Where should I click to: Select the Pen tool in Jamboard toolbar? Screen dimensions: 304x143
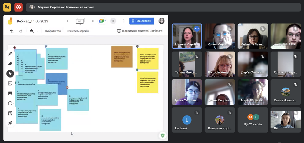click(x=10, y=54)
